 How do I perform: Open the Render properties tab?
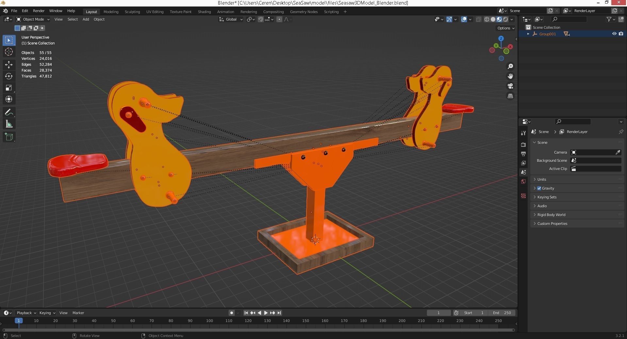(523, 144)
